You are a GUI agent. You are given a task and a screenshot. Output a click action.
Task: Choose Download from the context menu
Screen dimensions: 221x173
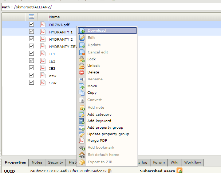tap(96, 31)
